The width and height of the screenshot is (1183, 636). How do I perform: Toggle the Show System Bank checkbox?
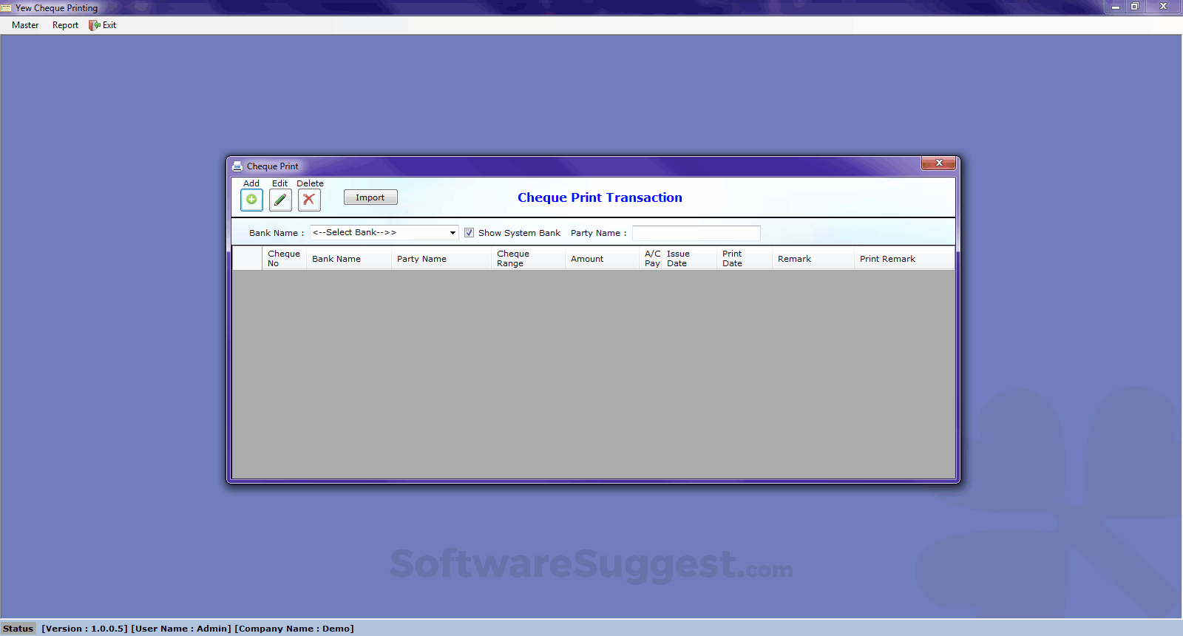(469, 233)
